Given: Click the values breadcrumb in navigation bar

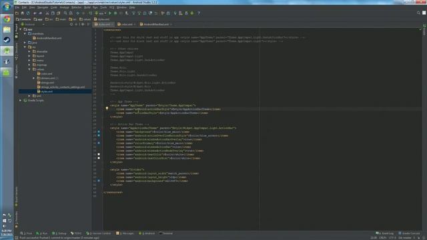Looking at the screenshot, I should tap(85, 19).
